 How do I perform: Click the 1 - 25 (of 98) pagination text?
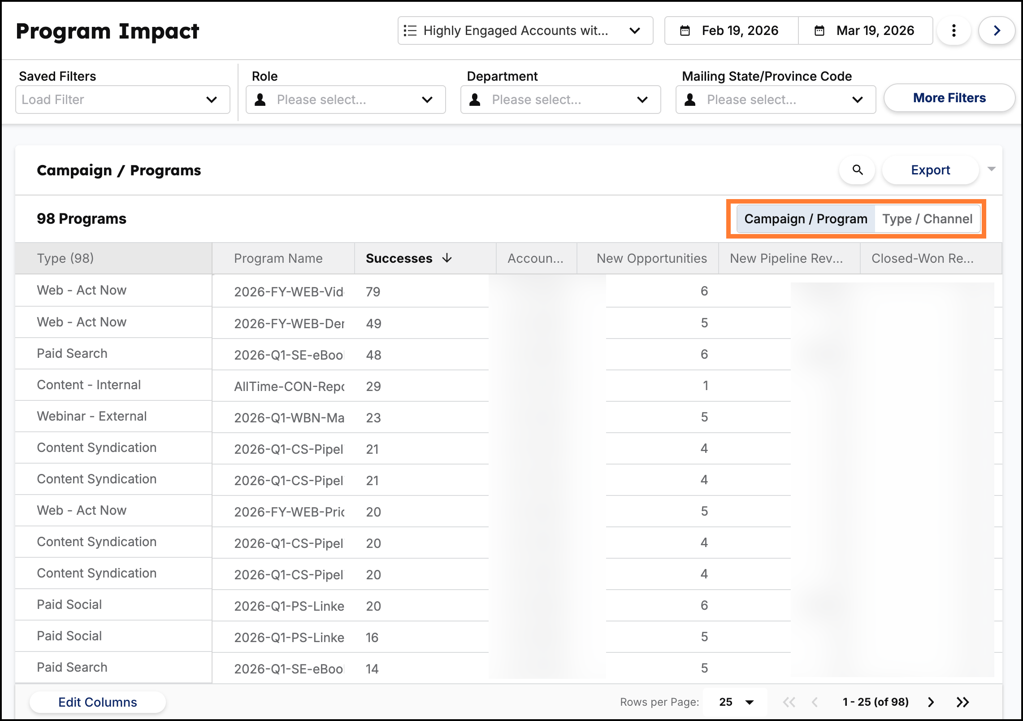click(876, 702)
